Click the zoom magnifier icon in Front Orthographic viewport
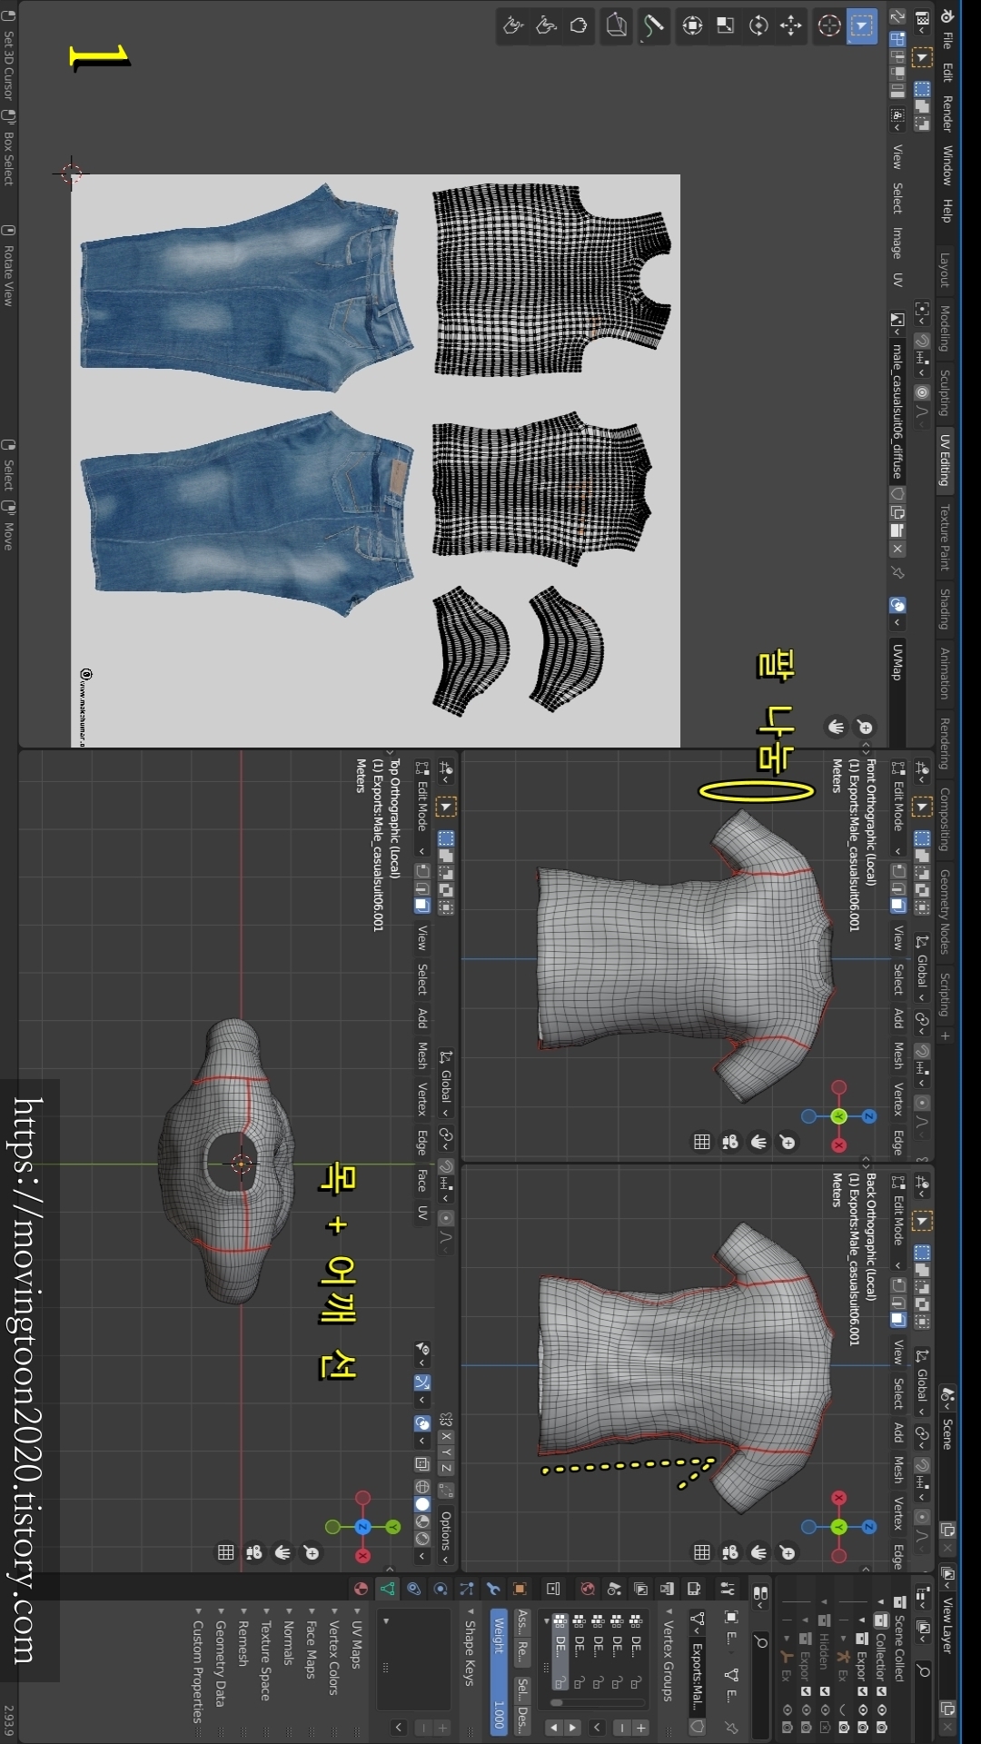This screenshot has width=981, height=1744. (788, 1142)
